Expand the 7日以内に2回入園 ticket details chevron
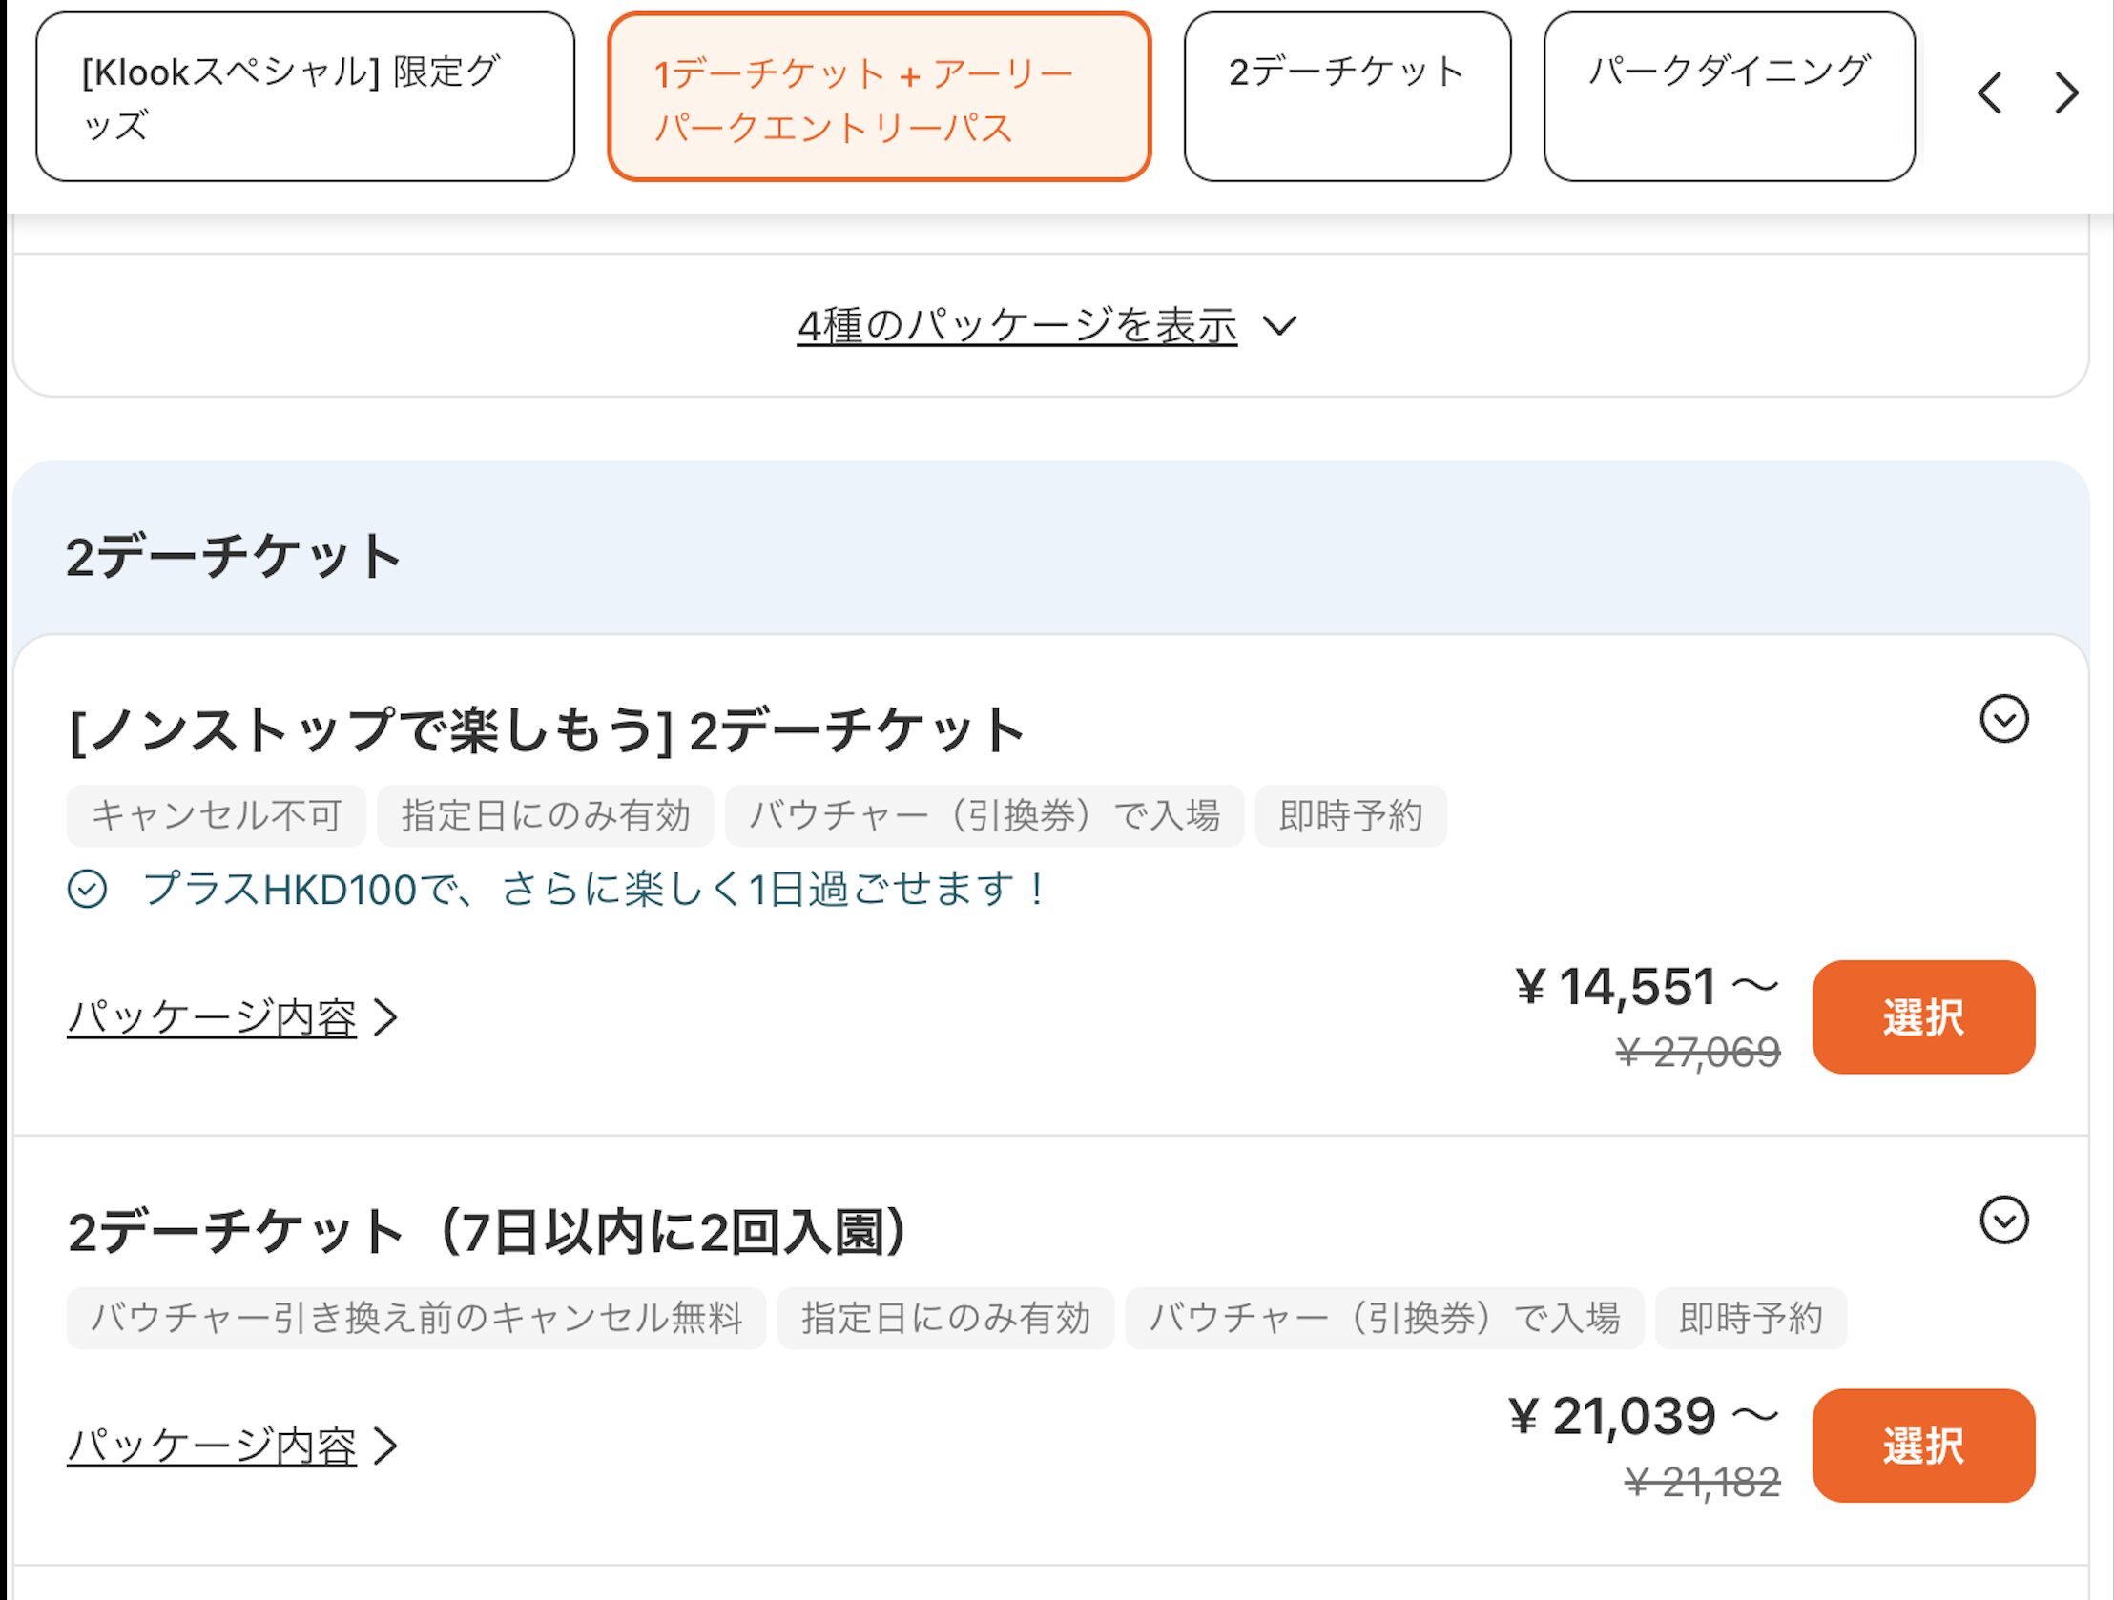The height and width of the screenshot is (1600, 2114). tap(2003, 1220)
